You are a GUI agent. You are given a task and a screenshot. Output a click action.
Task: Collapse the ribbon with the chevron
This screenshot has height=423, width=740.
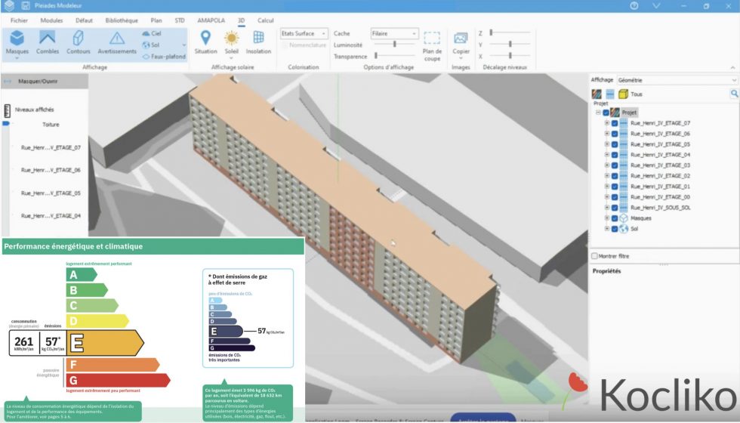click(733, 67)
